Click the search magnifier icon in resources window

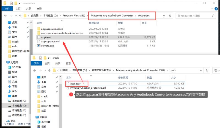(213, 16)
